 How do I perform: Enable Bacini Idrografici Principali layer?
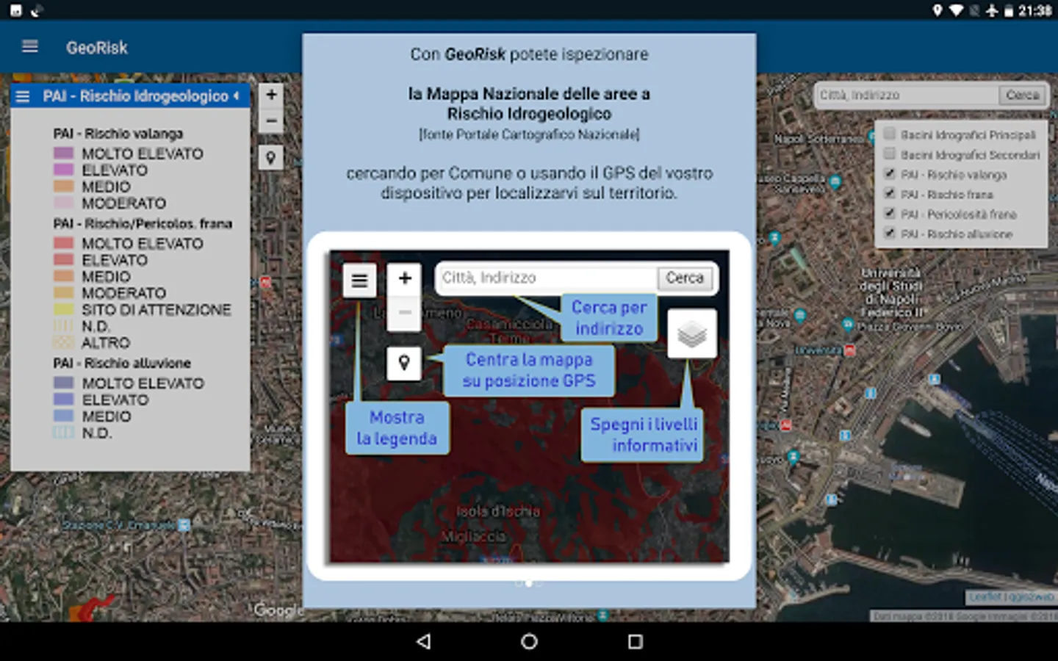coord(890,134)
